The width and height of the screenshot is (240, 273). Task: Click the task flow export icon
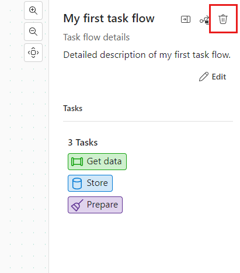(x=204, y=20)
